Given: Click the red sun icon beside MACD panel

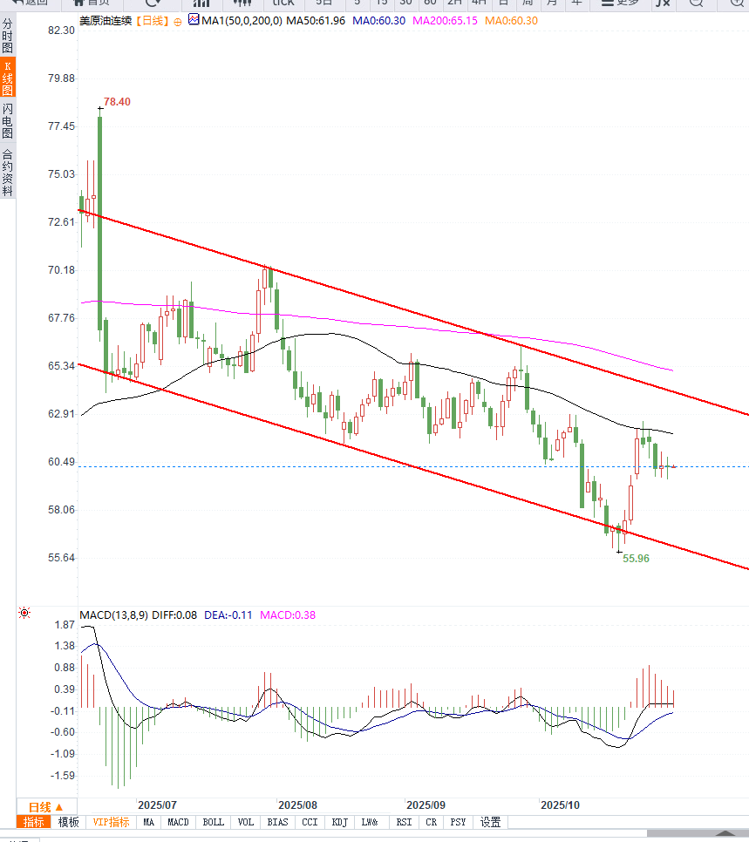Looking at the screenshot, I should [24, 613].
